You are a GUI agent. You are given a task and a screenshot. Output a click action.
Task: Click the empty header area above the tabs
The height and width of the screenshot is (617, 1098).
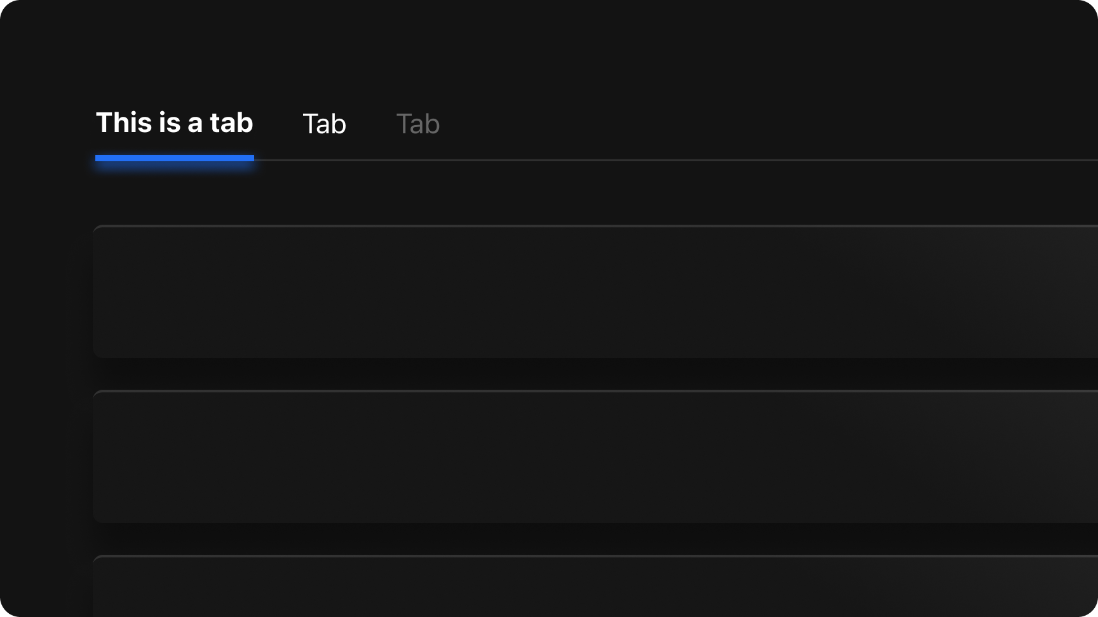coord(549,51)
